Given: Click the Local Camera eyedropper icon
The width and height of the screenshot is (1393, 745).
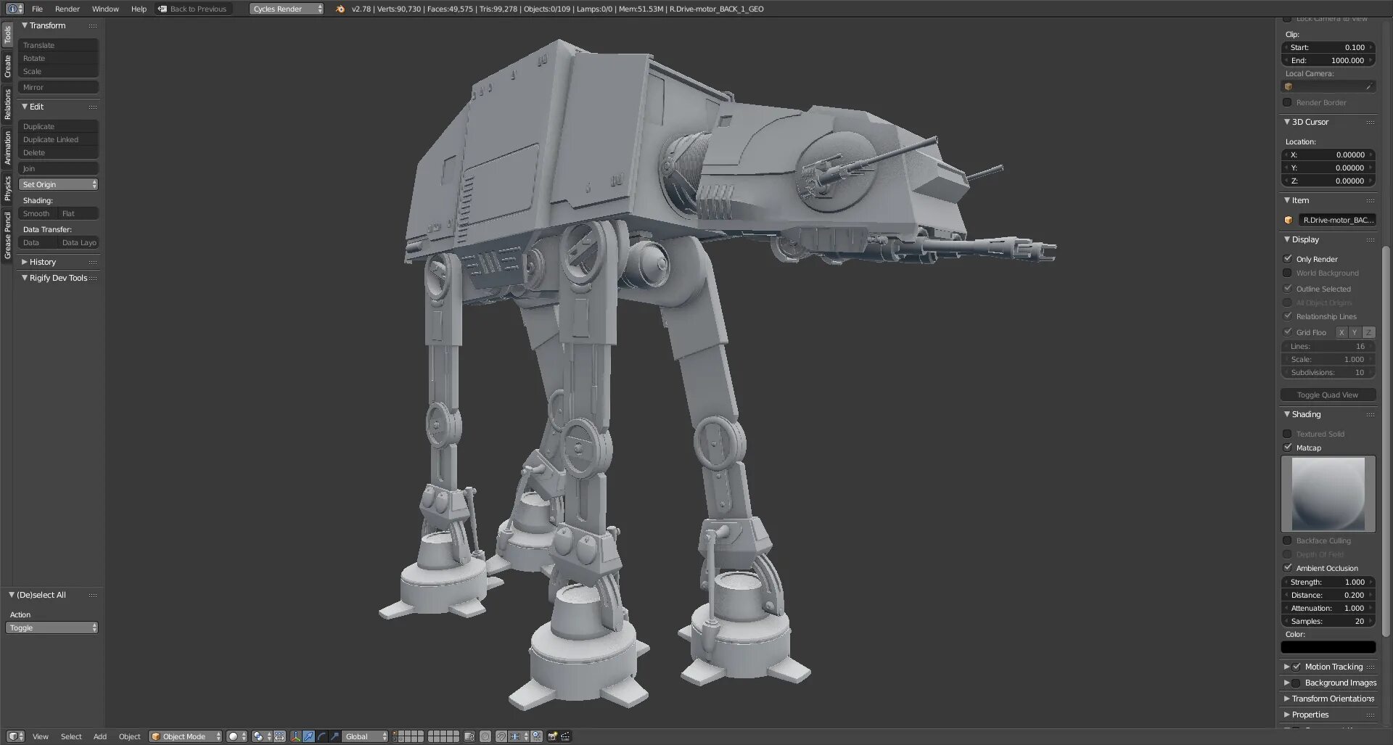Looking at the screenshot, I should pos(1368,87).
